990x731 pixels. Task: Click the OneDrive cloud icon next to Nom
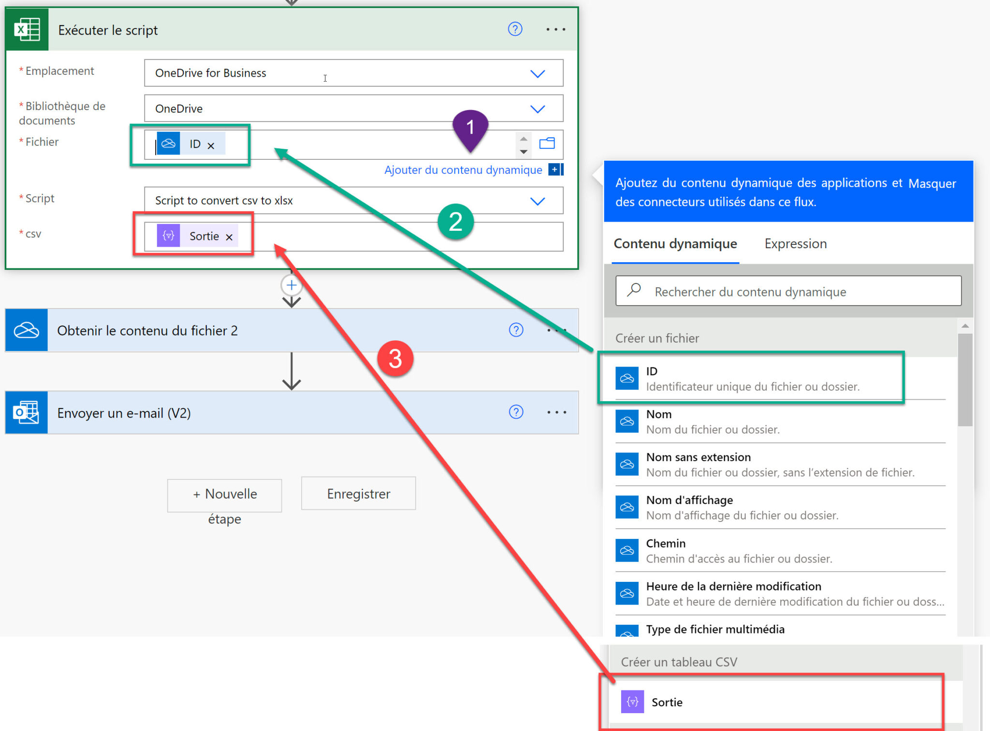[627, 421]
